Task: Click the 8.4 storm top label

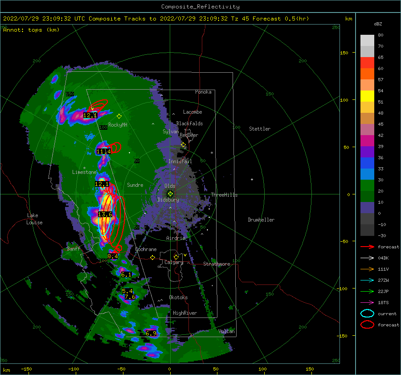Action: pyautogui.click(x=113, y=256)
